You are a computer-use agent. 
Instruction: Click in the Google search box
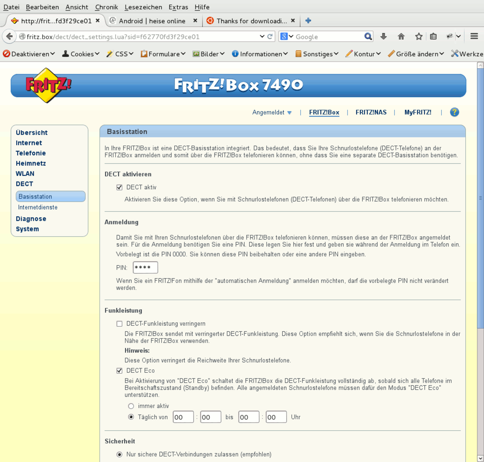pos(328,37)
